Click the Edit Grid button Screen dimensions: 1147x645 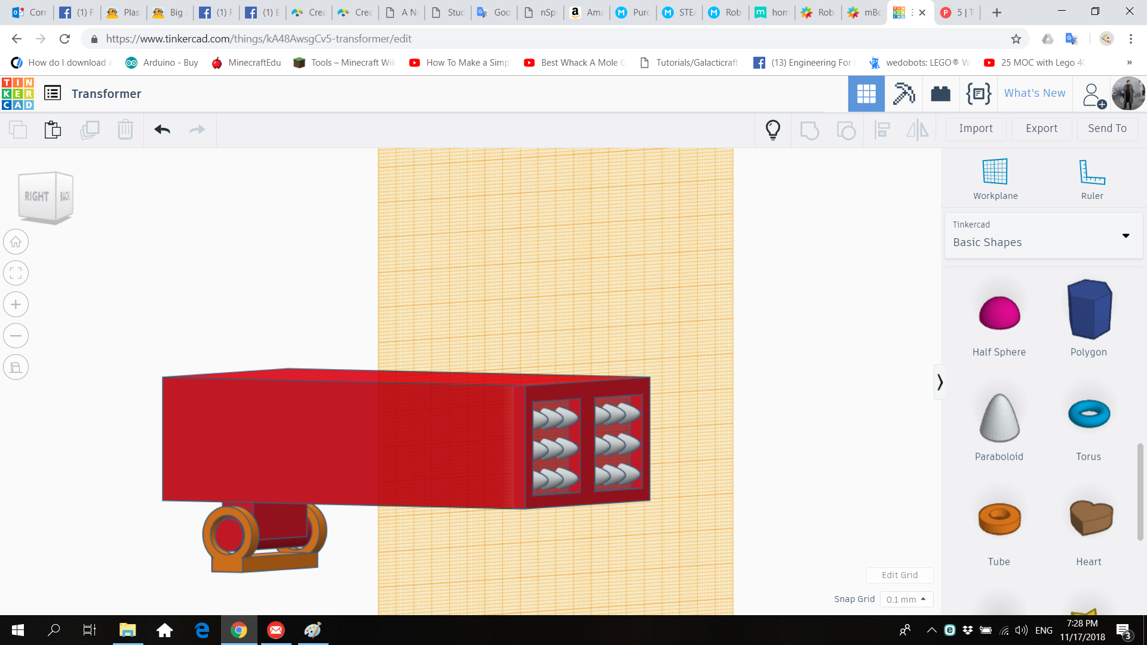point(899,575)
